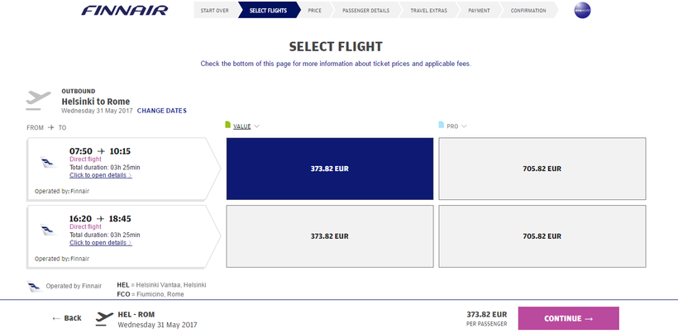Select 705.82 EUR Pro fare for 07:50 flight

point(542,169)
